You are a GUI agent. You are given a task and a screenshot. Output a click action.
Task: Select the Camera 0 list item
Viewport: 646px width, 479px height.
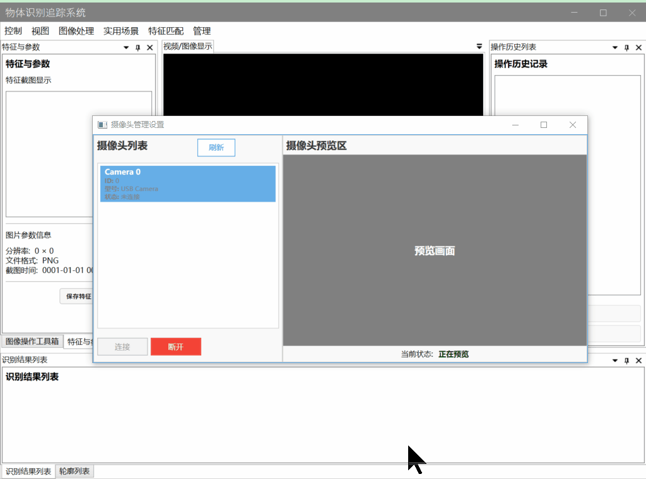(188, 183)
